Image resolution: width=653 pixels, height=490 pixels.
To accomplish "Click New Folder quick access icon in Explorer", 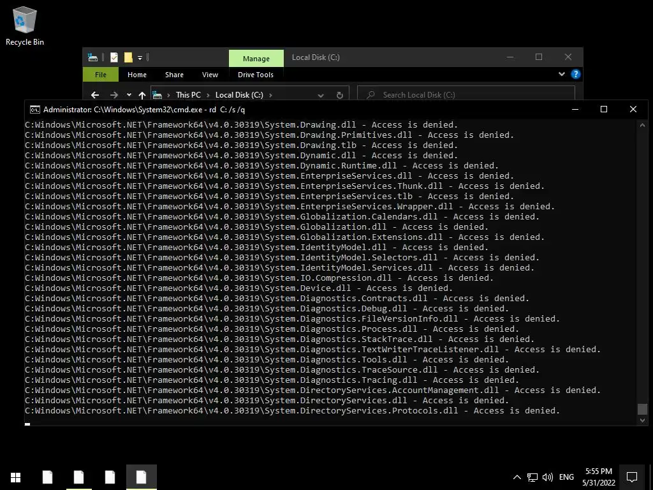I will coord(128,57).
